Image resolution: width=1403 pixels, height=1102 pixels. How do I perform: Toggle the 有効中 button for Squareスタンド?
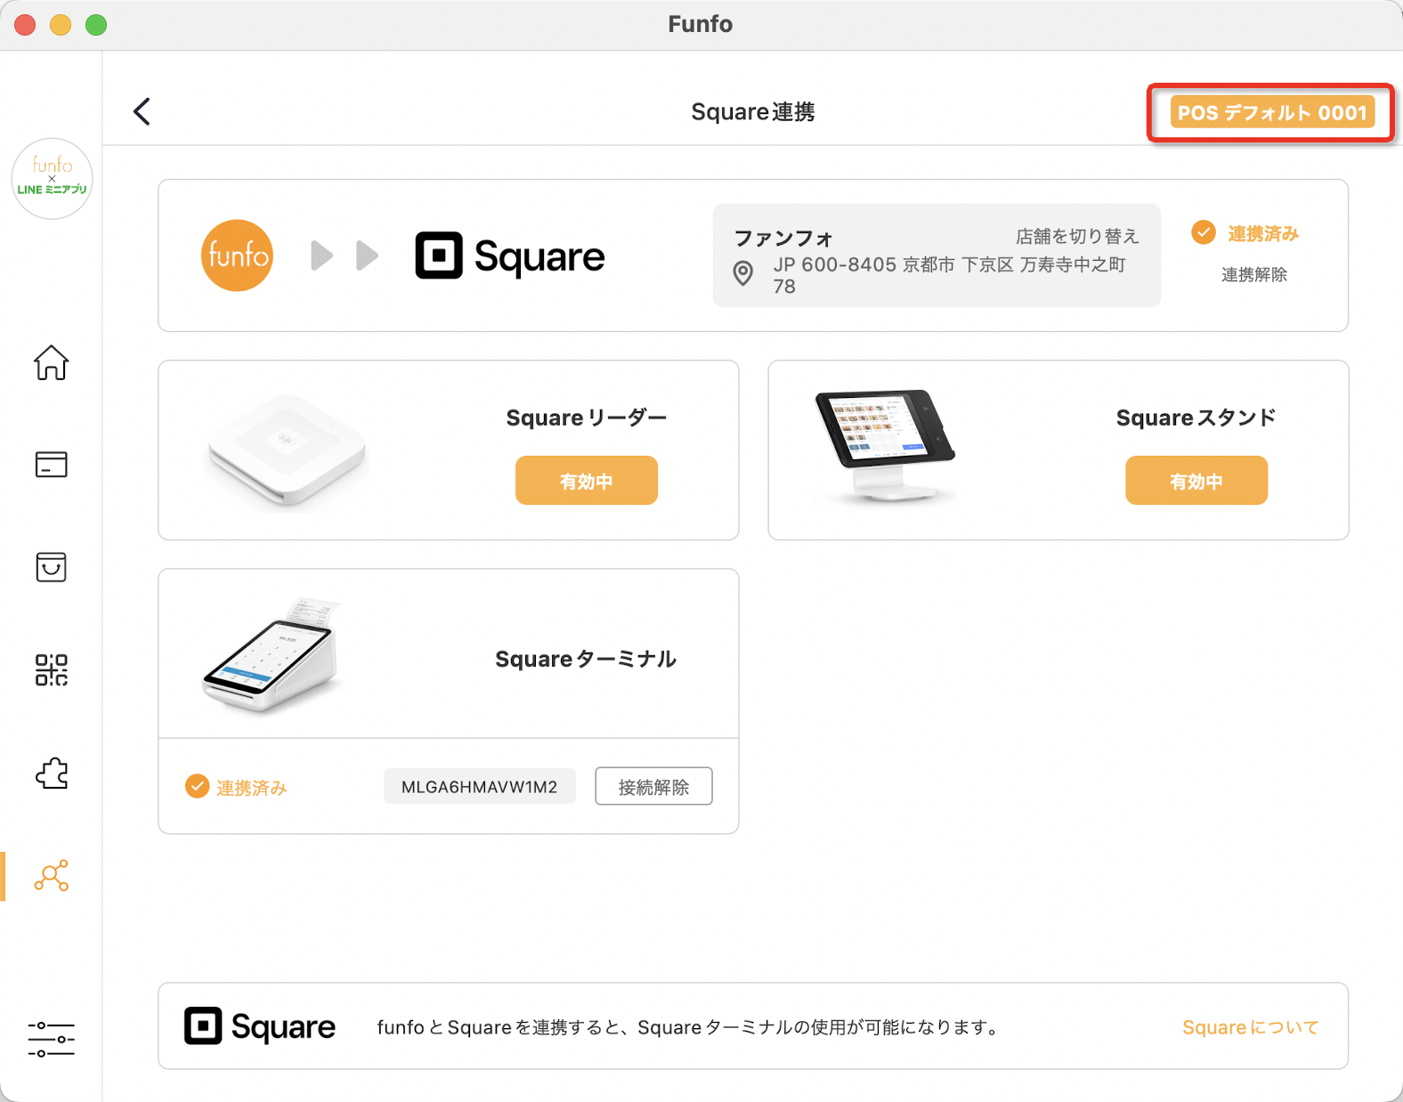click(x=1196, y=481)
